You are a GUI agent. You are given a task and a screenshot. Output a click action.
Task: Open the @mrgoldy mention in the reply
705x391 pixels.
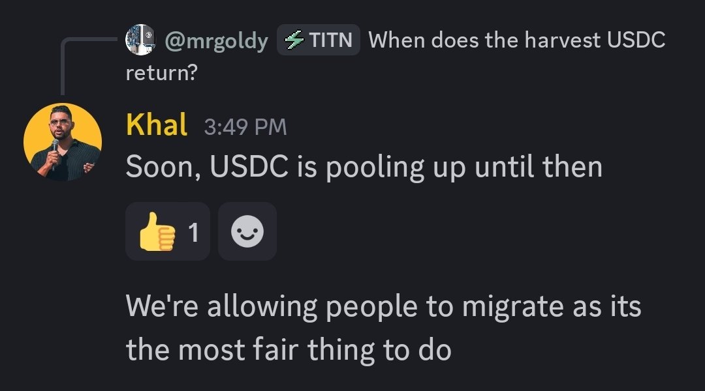216,41
